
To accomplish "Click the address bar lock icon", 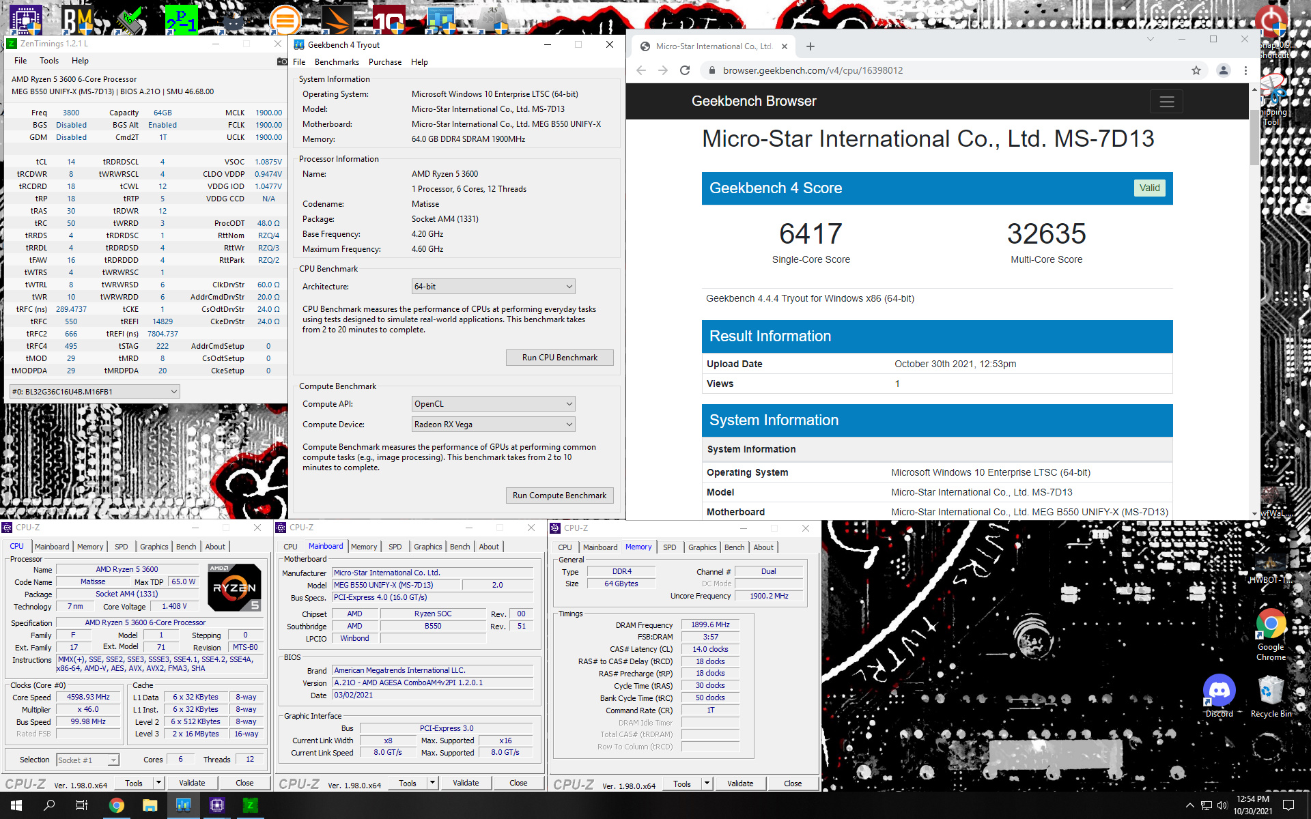I will pyautogui.click(x=711, y=70).
